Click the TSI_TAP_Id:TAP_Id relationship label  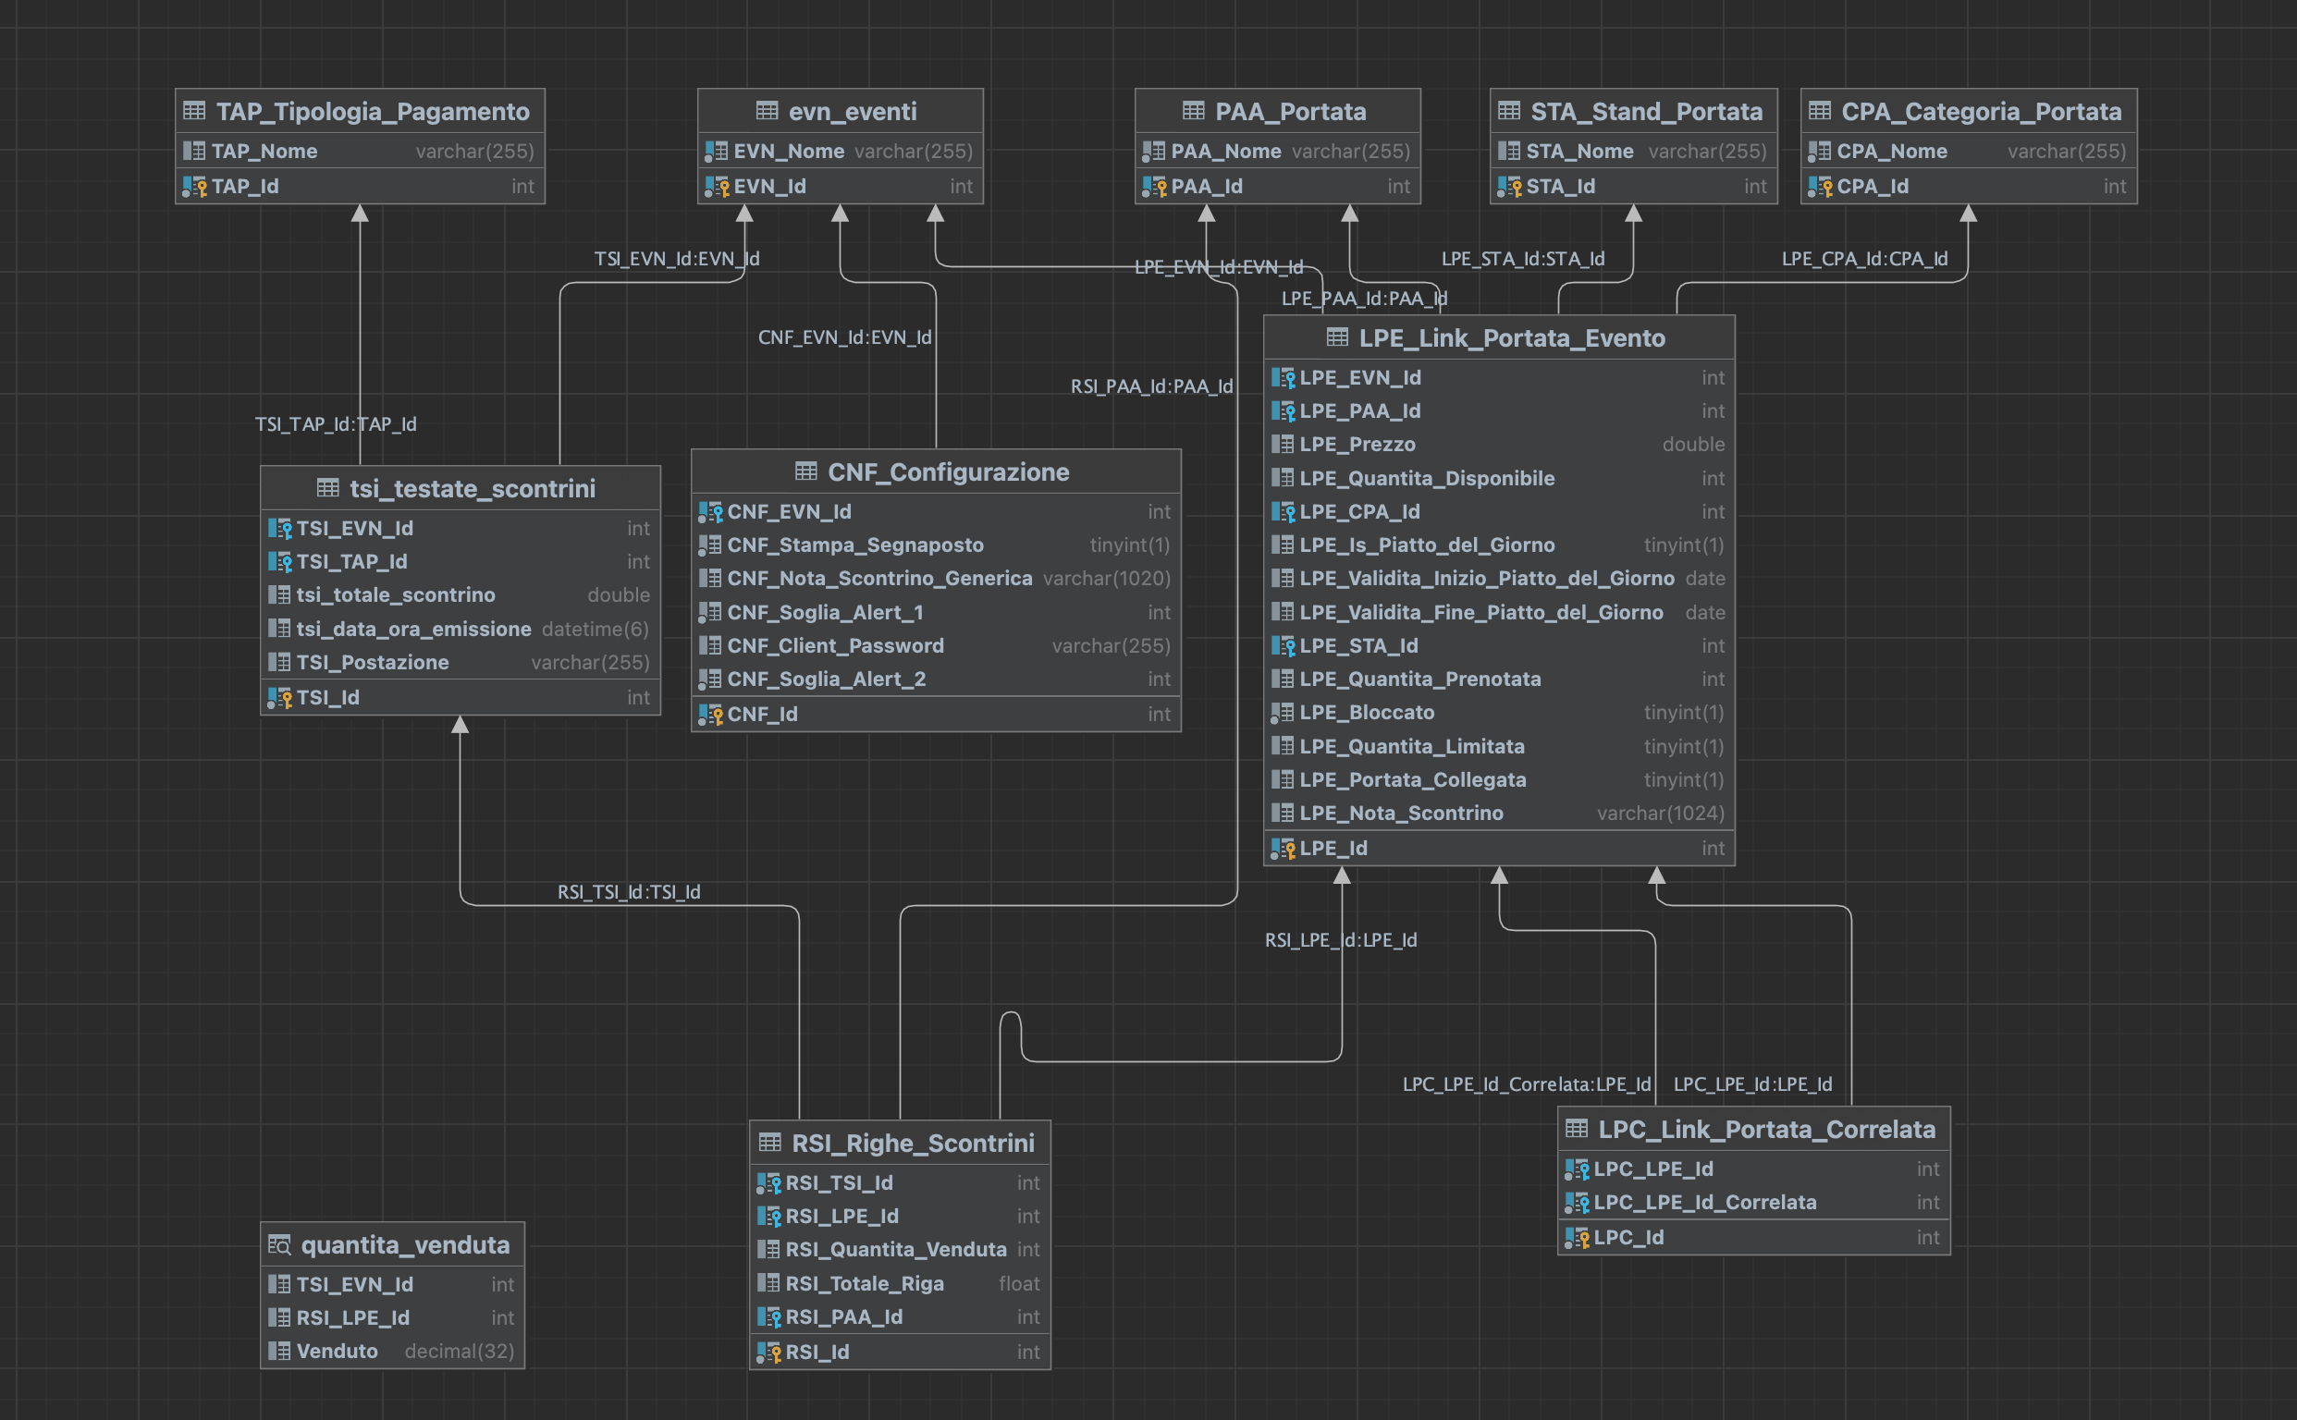point(336,423)
